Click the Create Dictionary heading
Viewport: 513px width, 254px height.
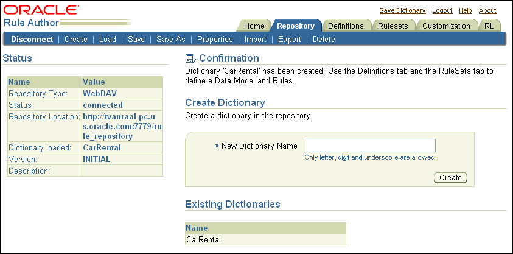pos(225,102)
